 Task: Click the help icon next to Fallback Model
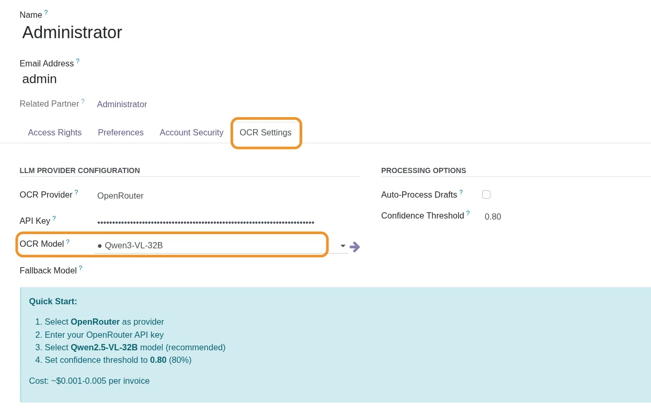(81, 268)
